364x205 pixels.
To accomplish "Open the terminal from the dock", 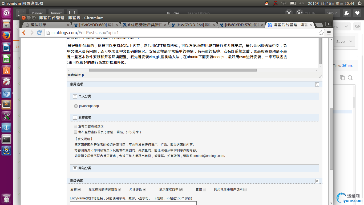I will pos(6,139).
